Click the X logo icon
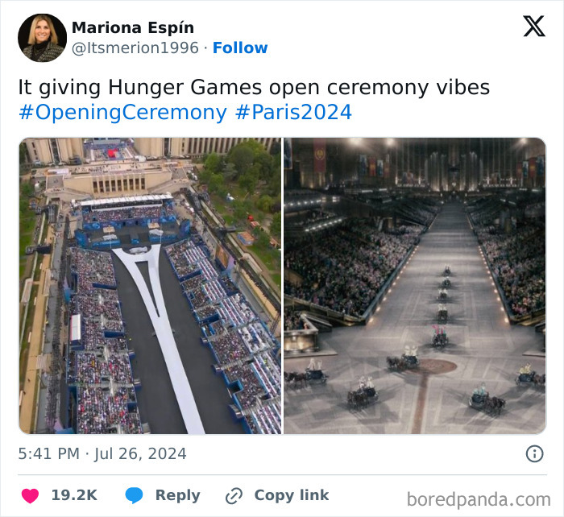The width and height of the screenshot is (564, 517). coord(534,27)
